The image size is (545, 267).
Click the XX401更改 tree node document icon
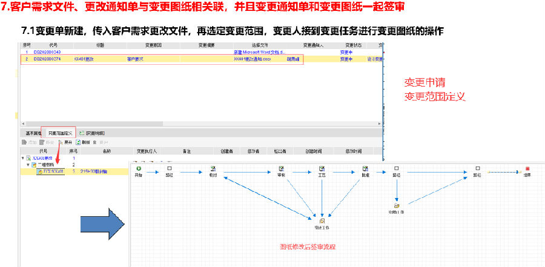(x=28, y=158)
